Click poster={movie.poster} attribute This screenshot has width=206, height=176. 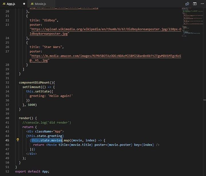tap(113, 145)
